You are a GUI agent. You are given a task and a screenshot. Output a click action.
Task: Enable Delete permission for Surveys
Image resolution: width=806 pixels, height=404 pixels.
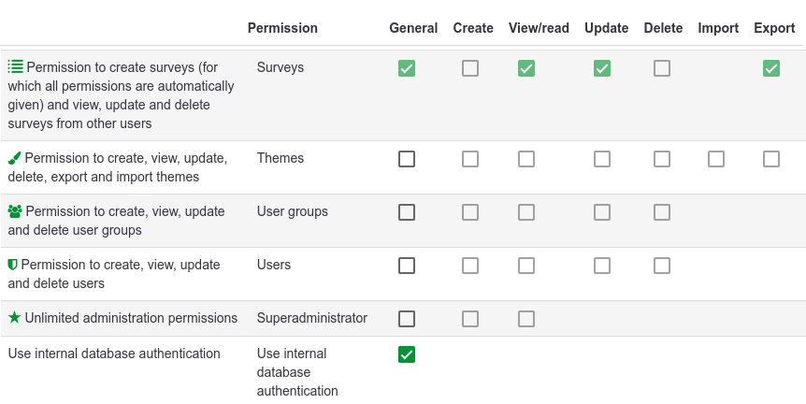click(x=662, y=68)
